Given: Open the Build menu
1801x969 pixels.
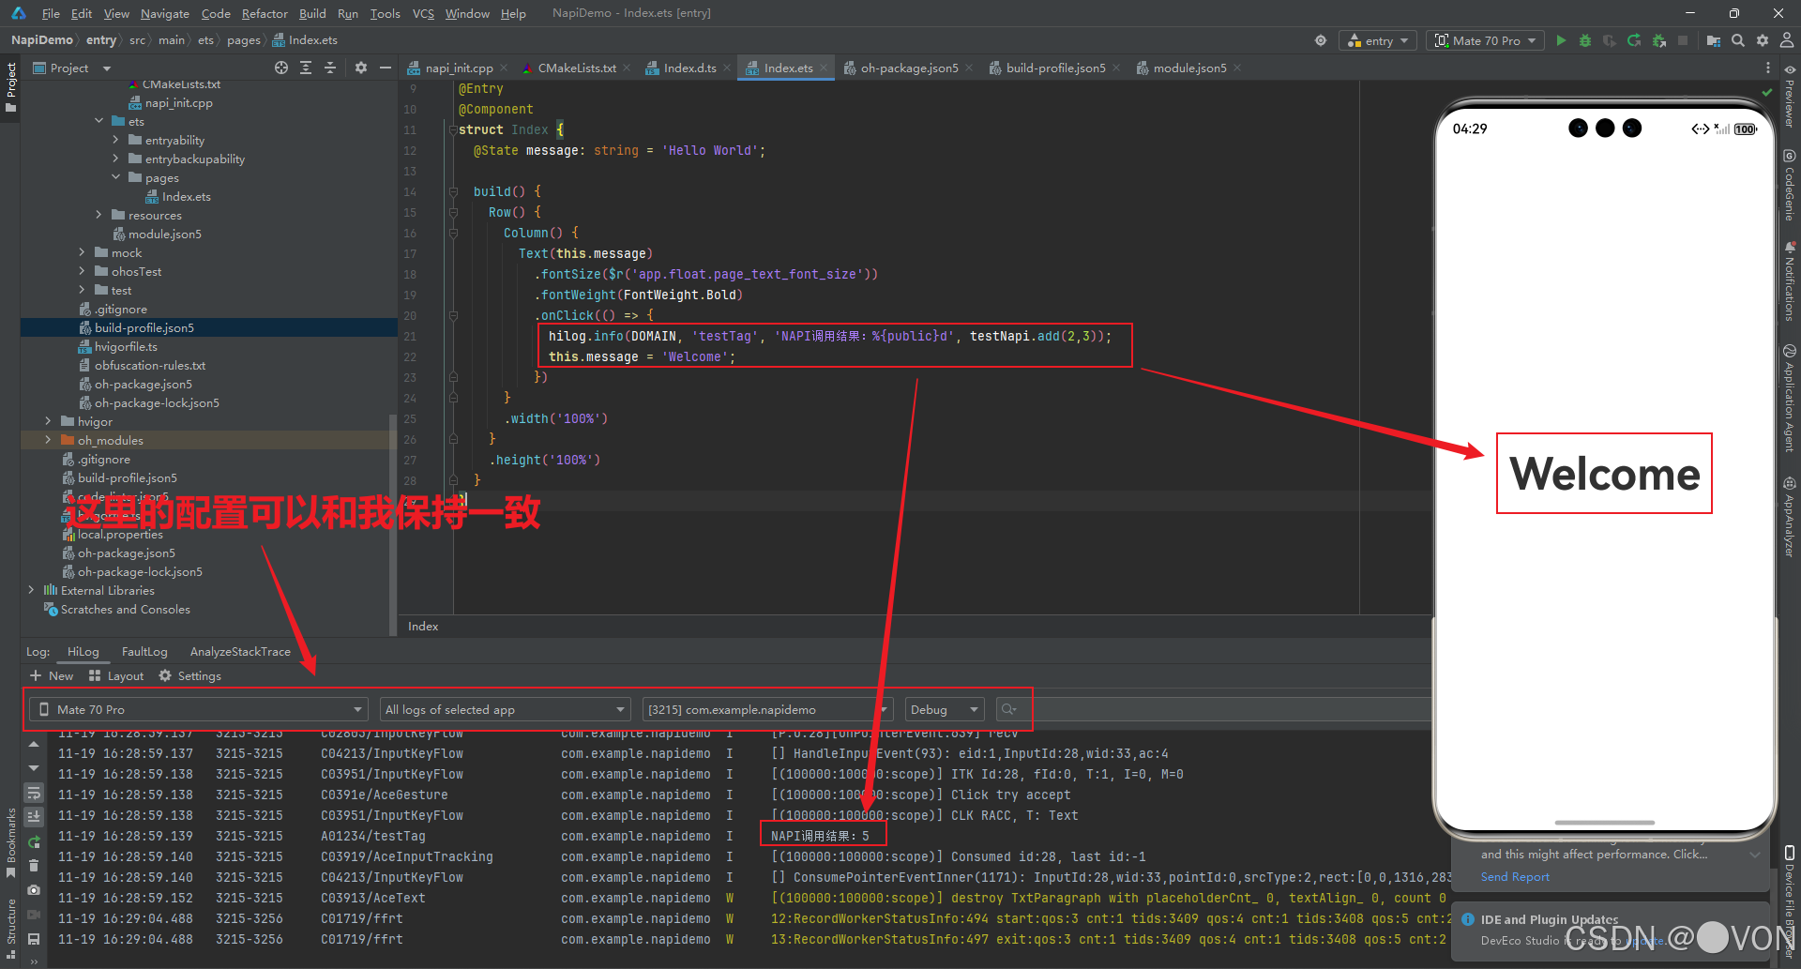Looking at the screenshot, I should (312, 13).
